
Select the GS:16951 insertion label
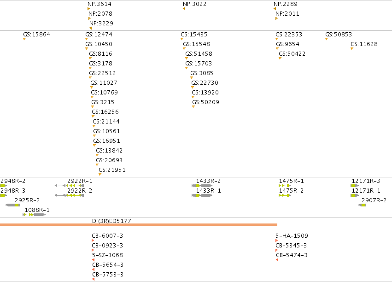click(106, 141)
